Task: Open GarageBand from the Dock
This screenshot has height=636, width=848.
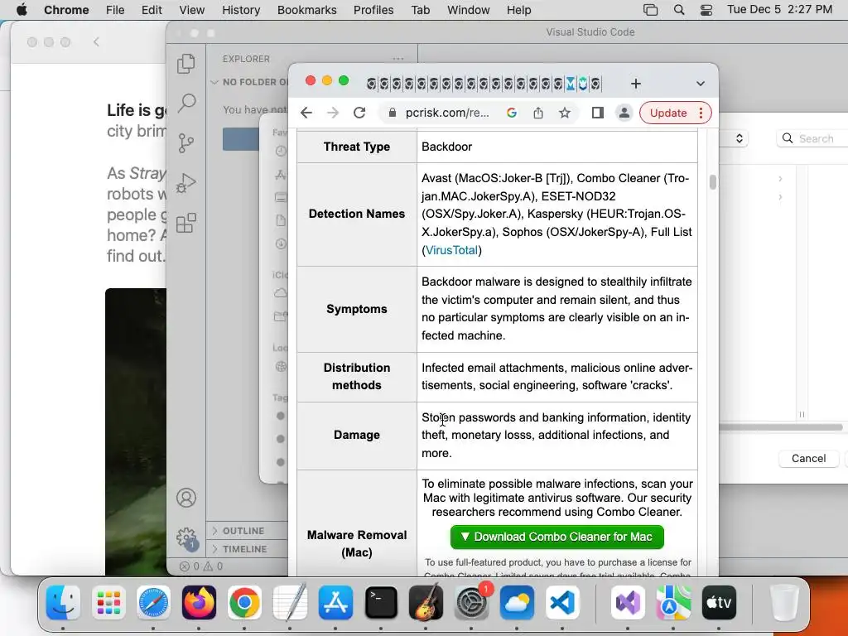Action: 426,602
